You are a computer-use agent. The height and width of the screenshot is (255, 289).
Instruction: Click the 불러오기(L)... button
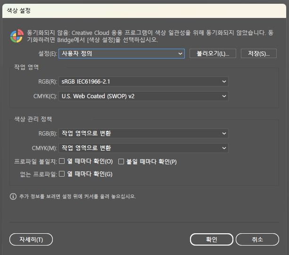pyautogui.click(x=212, y=54)
